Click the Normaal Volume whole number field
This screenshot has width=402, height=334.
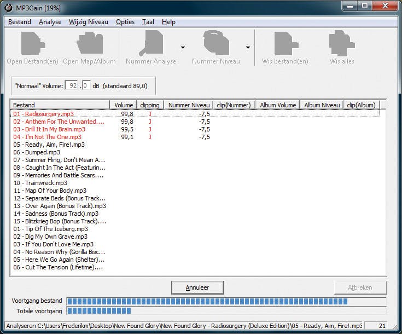click(72, 85)
